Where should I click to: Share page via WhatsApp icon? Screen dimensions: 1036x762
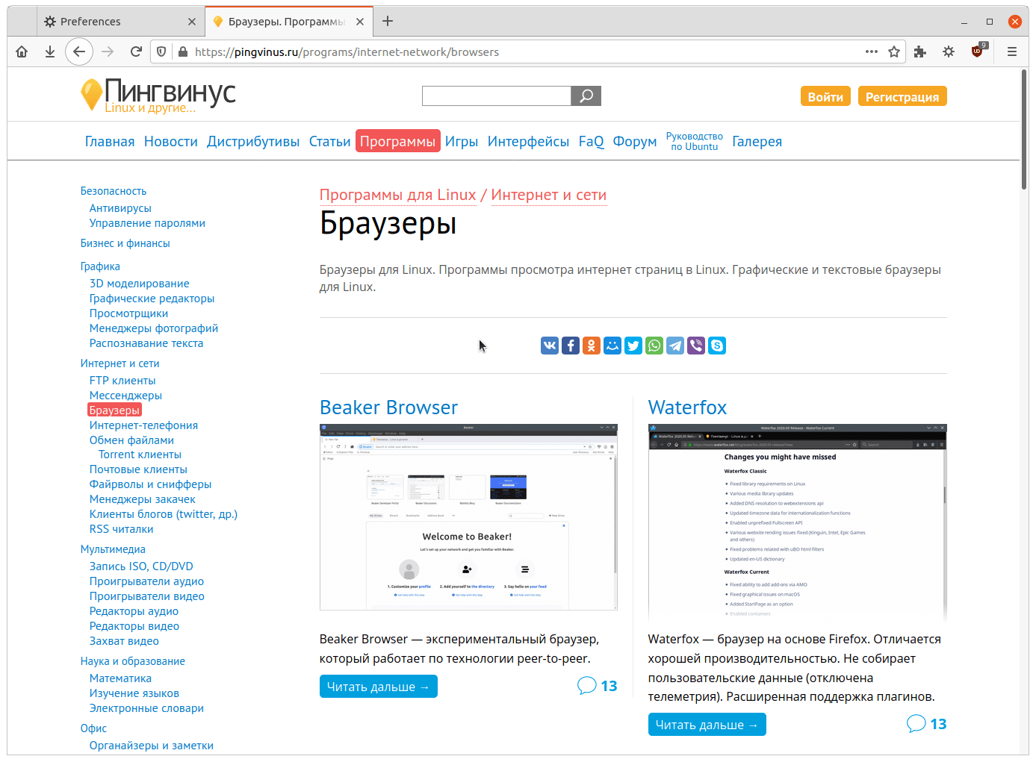coord(654,346)
